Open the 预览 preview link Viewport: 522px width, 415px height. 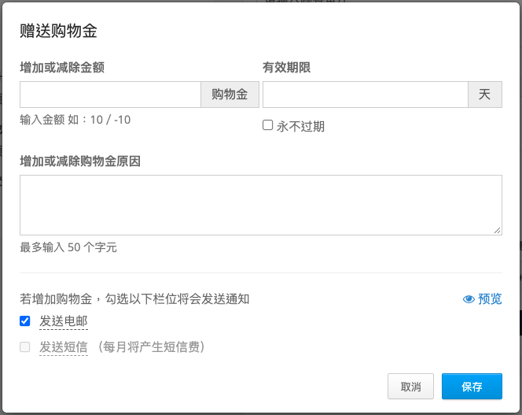482,299
